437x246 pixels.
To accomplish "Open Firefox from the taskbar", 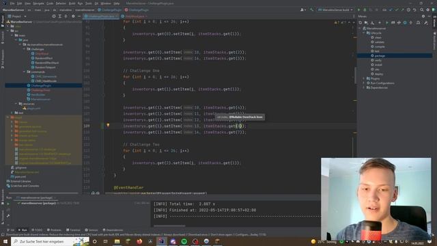I will pyautogui.click(x=139, y=241).
